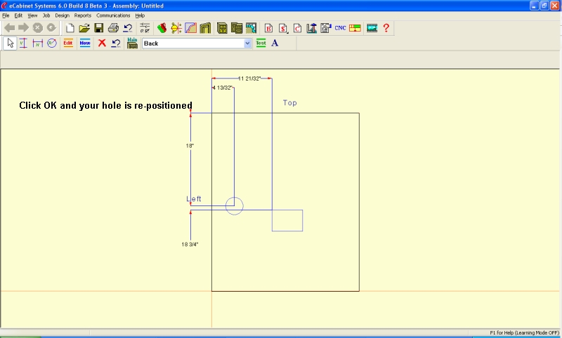Open the Design menu
The height and width of the screenshot is (338, 562).
tap(62, 15)
